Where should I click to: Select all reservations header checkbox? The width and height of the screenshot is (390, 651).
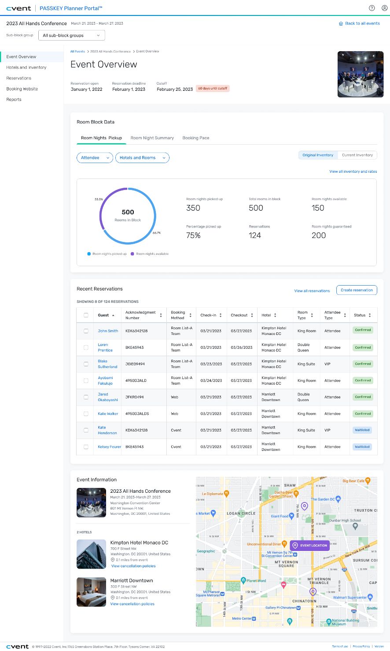pyautogui.click(x=86, y=315)
